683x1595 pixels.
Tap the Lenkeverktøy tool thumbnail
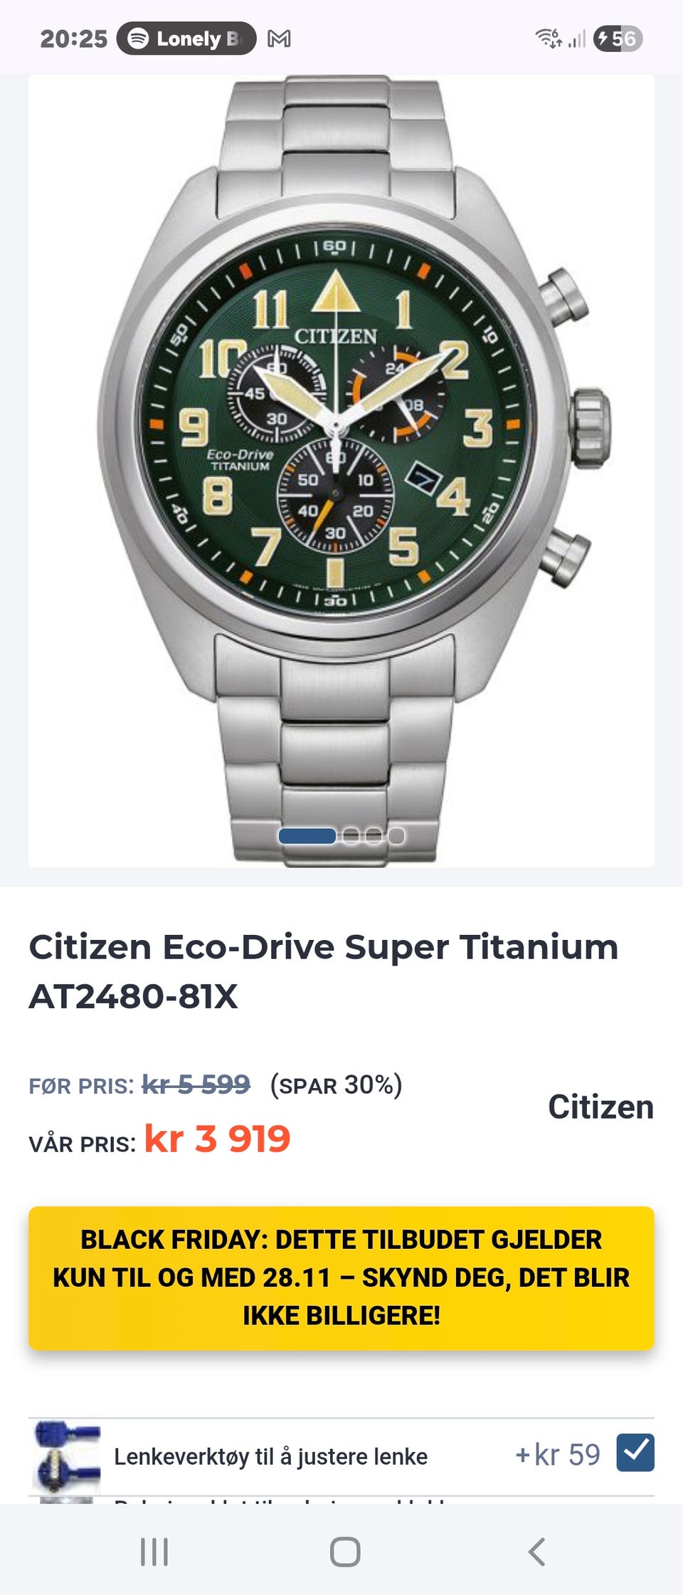(x=66, y=1456)
